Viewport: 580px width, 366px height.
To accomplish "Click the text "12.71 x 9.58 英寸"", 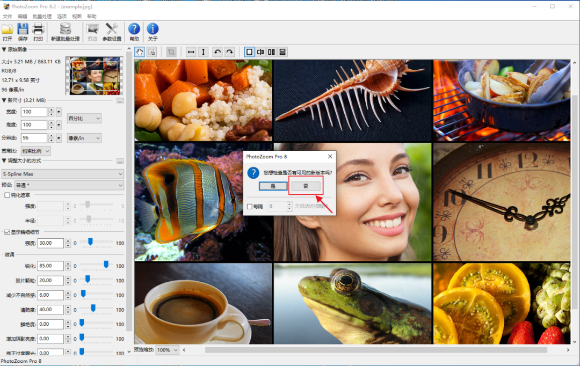I will 20,80.
